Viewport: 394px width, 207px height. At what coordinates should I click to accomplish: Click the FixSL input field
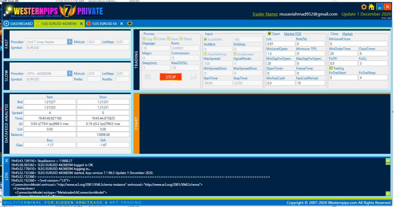[373, 64]
